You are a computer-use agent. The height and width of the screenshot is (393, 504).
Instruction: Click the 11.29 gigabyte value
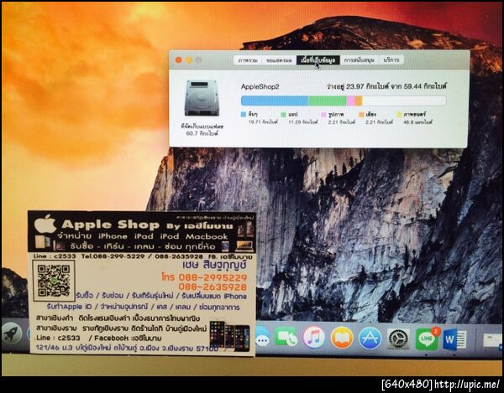point(302,122)
